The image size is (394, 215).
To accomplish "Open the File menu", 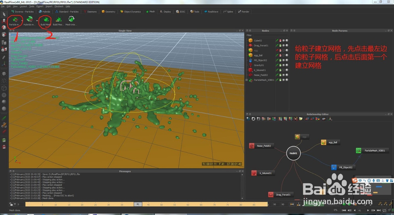I will pyautogui.click(x=3, y=6).
